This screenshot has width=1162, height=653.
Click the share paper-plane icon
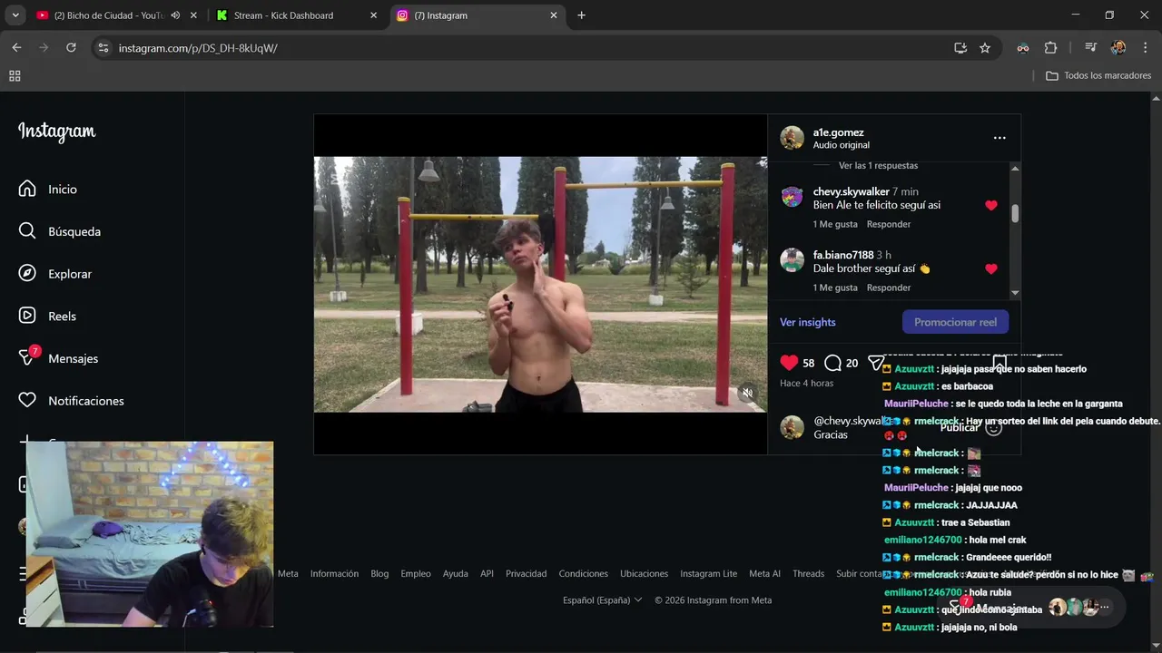(x=876, y=363)
